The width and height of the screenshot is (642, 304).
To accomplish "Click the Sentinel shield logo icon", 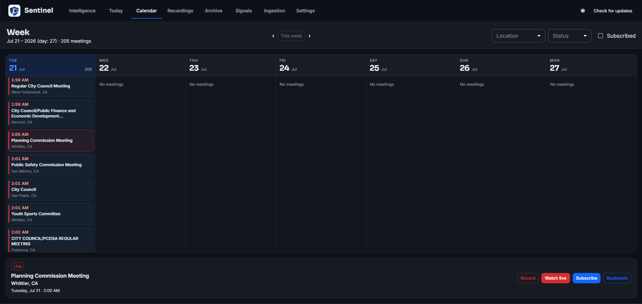I will coord(14,11).
